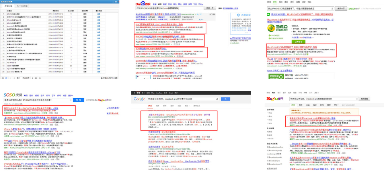Click the blue Google search magnifier button
This screenshot has height=173, width=384.
(x=225, y=99)
